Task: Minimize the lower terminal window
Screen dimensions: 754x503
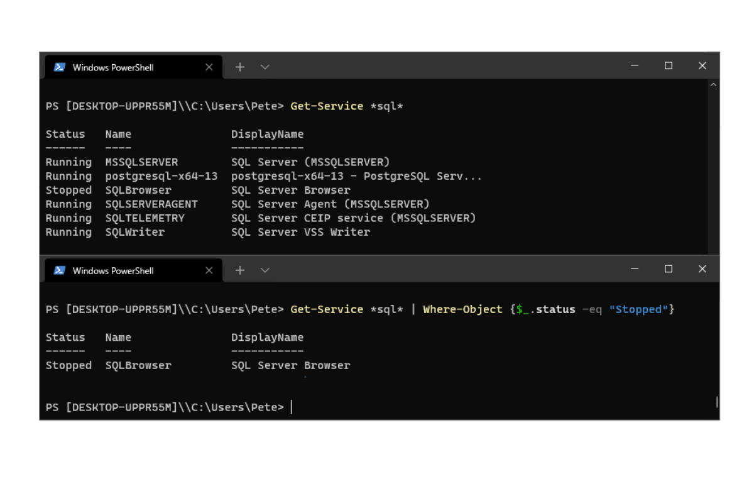Action: (635, 269)
